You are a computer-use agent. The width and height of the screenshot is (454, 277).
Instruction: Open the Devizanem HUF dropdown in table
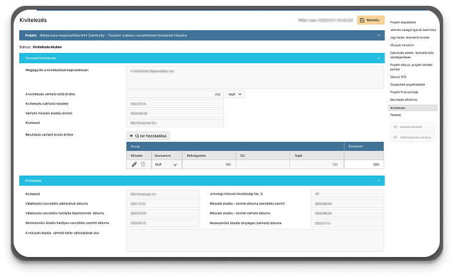[x=166, y=165]
